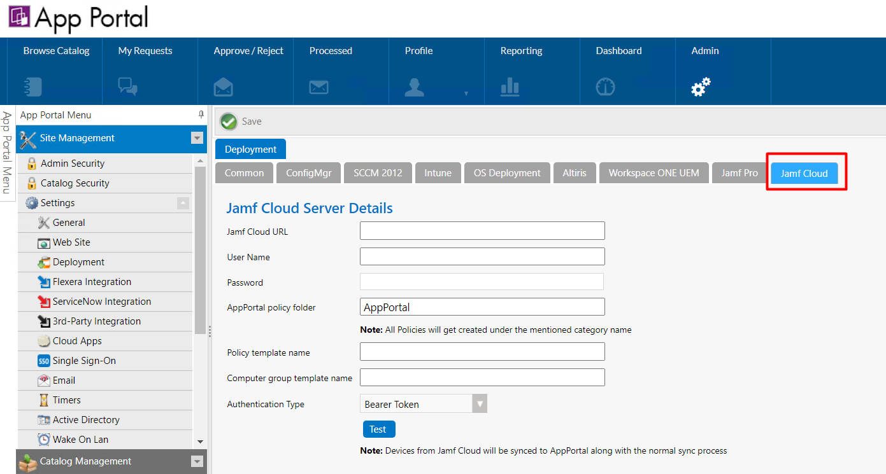
Task: Collapse the Settings tree node
Action: pyautogui.click(x=183, y=203)
